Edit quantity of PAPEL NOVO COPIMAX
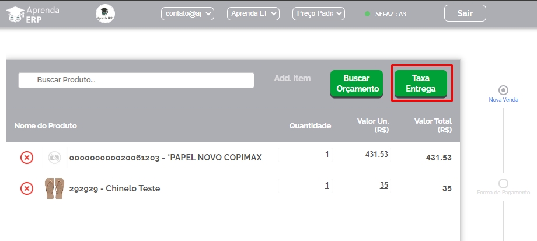 coord(327,155)
